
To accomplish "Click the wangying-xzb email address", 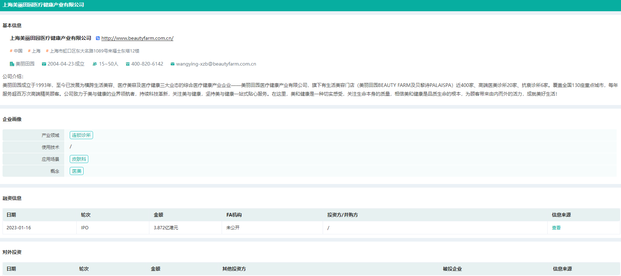I will coord(216,64).
